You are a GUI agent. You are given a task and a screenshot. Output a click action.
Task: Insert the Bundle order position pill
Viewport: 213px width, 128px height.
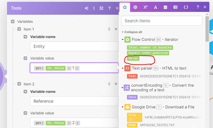(148, 53)
